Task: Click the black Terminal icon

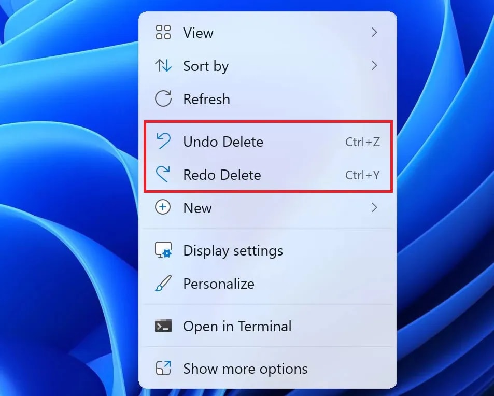Action: tap(163, 326)
